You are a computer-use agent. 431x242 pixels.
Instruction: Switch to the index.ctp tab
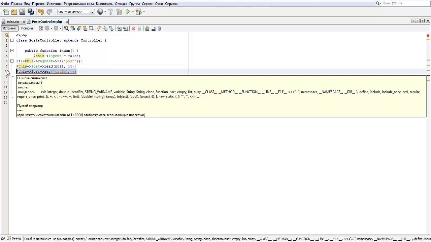13,22
